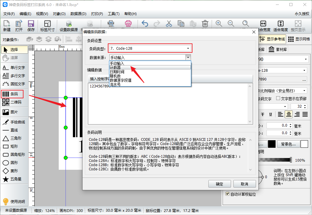The image size is (312, 215).
Task: Click the white background color swatch
Action: (304, 144)
